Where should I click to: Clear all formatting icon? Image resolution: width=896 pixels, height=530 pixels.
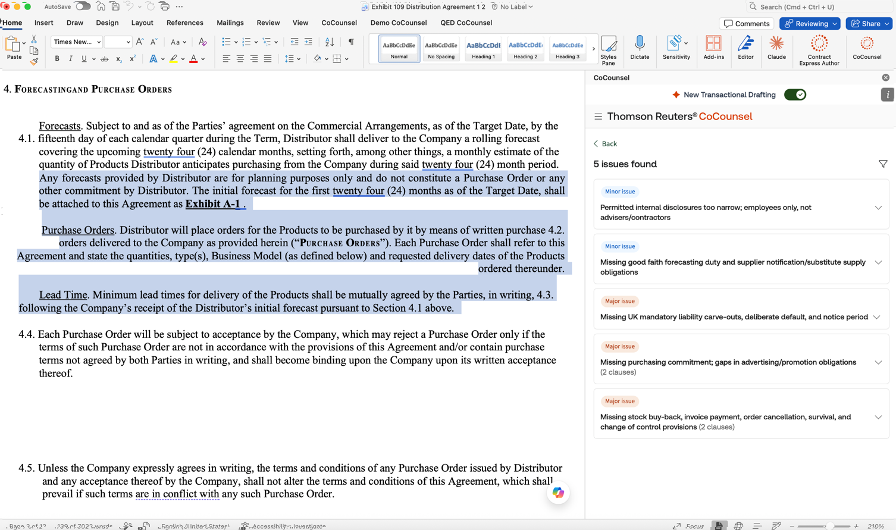[202, 42]
